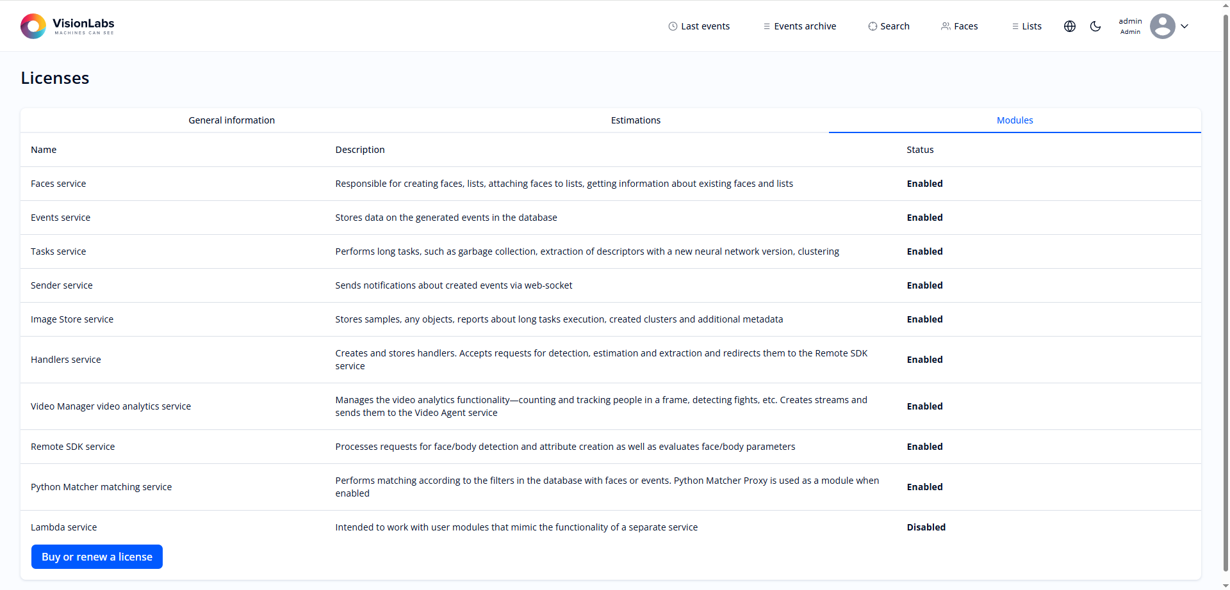Click the people icon beside Faces
Viewport: 1230px width, 590px height.
pos(946,26)
